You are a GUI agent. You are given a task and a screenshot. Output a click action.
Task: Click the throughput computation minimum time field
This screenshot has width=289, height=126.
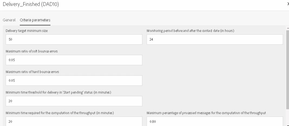click(74, 121)
